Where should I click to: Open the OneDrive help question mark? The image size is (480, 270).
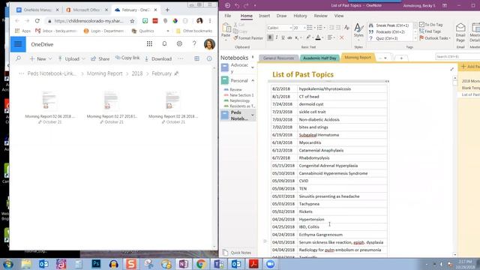click(x=194, y=44)
